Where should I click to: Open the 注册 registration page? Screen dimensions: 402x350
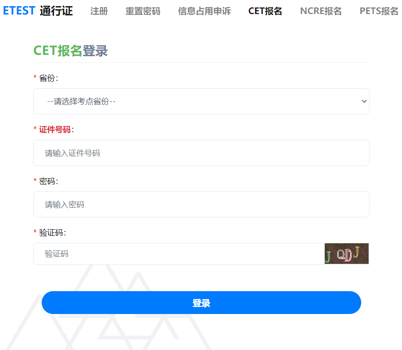99,11
